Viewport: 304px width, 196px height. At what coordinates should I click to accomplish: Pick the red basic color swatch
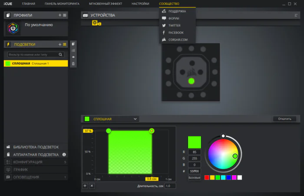tap(207, 177)
